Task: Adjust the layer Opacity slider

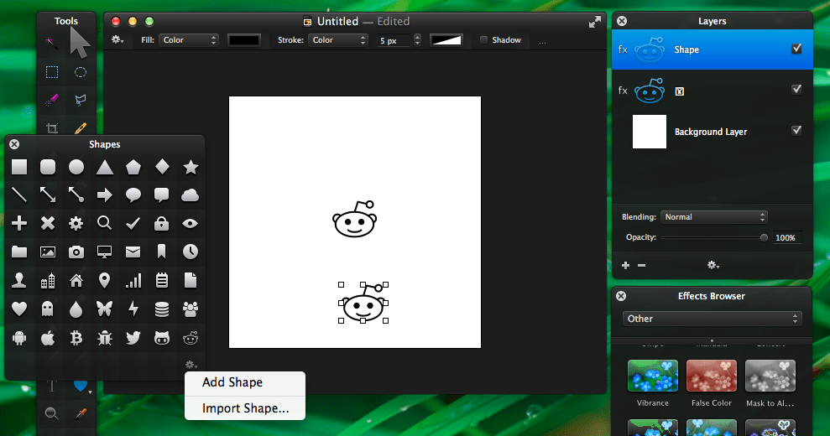Action: 713,237
